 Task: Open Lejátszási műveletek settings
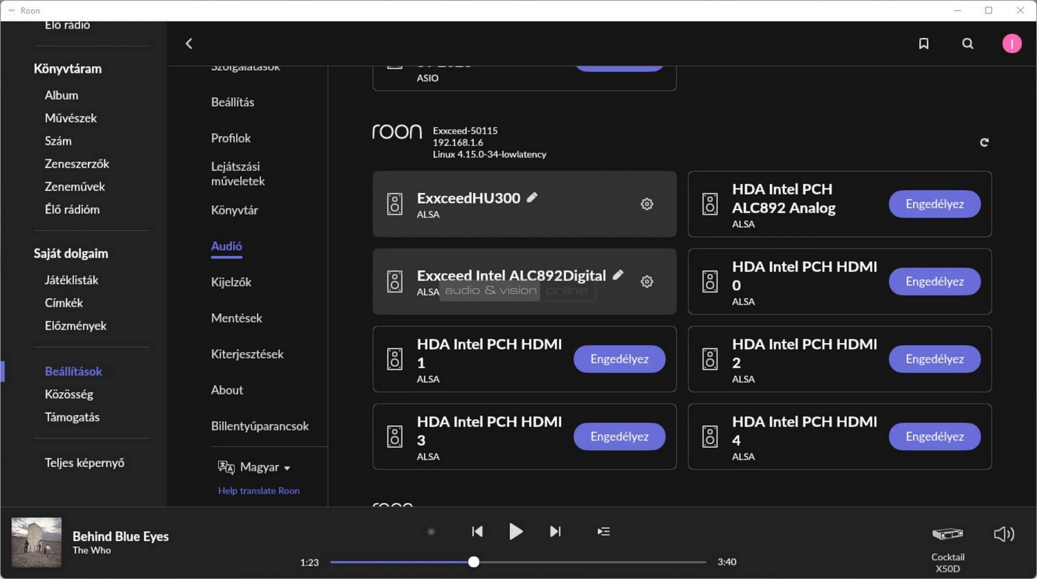coord(238,174)
